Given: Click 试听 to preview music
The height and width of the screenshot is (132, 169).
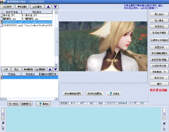Looking at the screenshot, I should [x=6, y=69].
